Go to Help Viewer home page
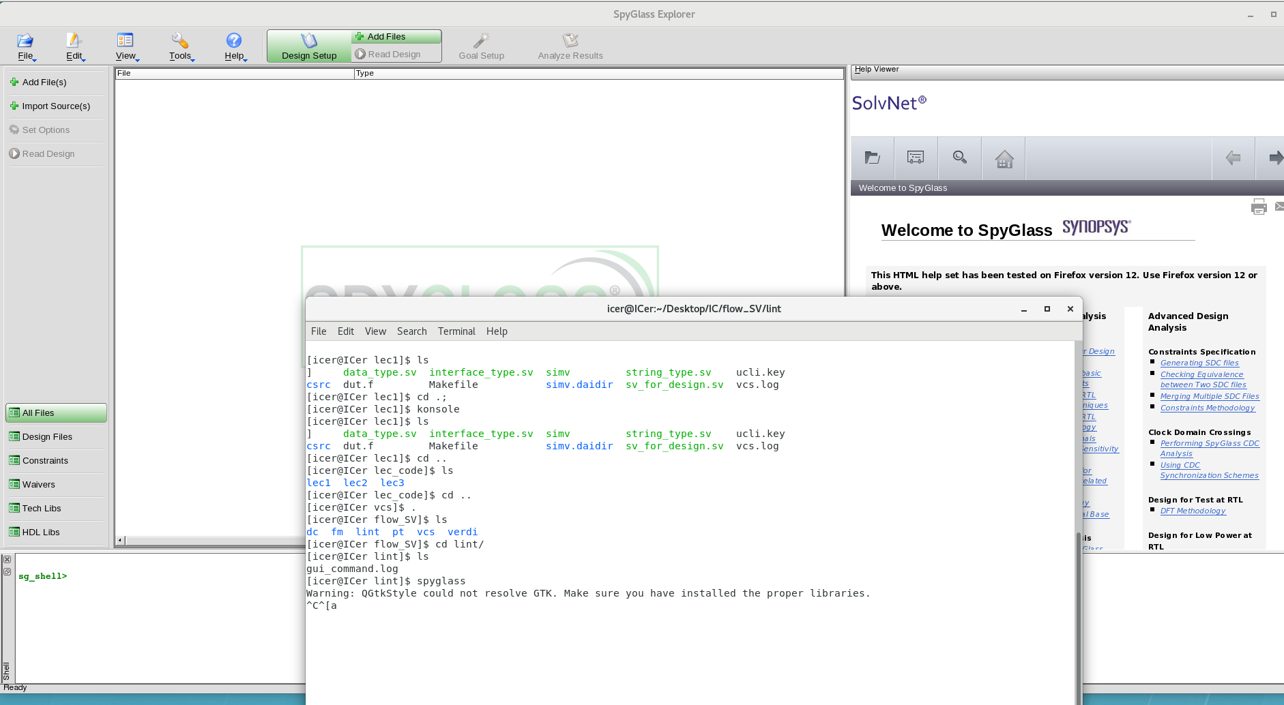The width and height of the screenshot is (1284, 705). pos(1004,158)
